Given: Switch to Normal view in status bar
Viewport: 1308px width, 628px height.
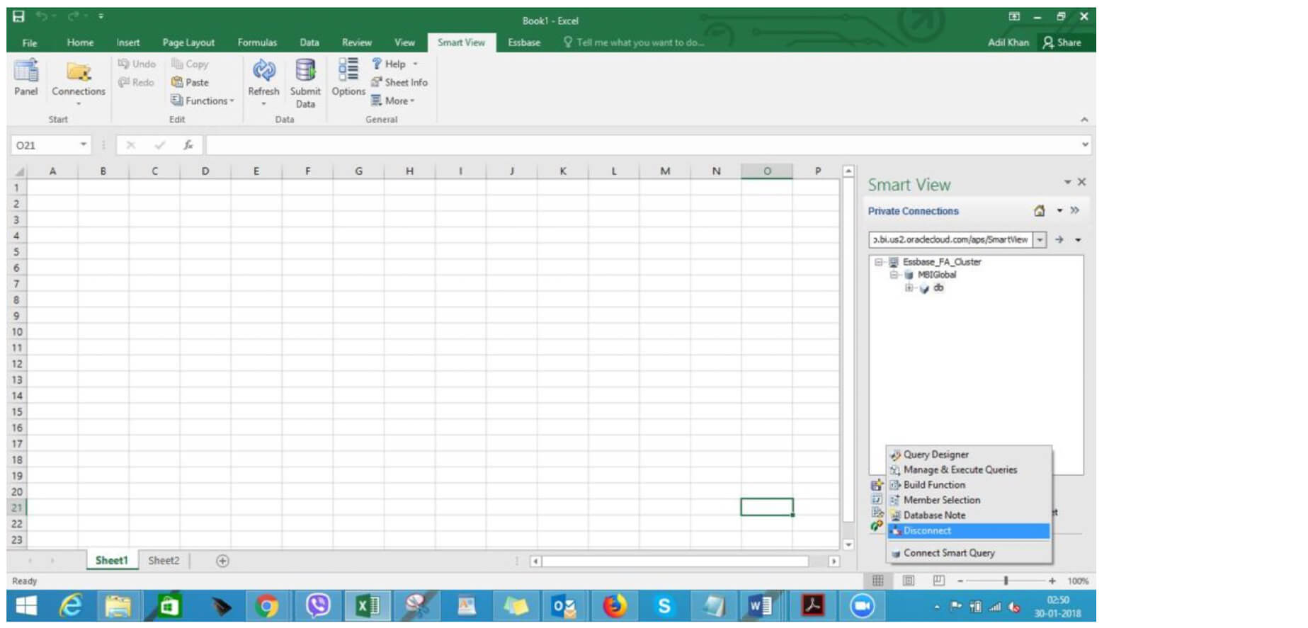Looking at the screenshot, I should (x=878, y=581).
